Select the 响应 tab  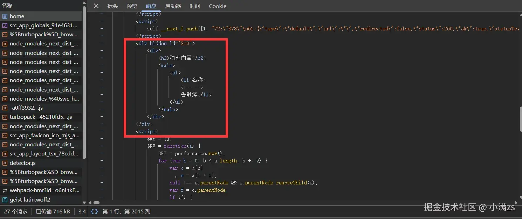click(151, 6)
